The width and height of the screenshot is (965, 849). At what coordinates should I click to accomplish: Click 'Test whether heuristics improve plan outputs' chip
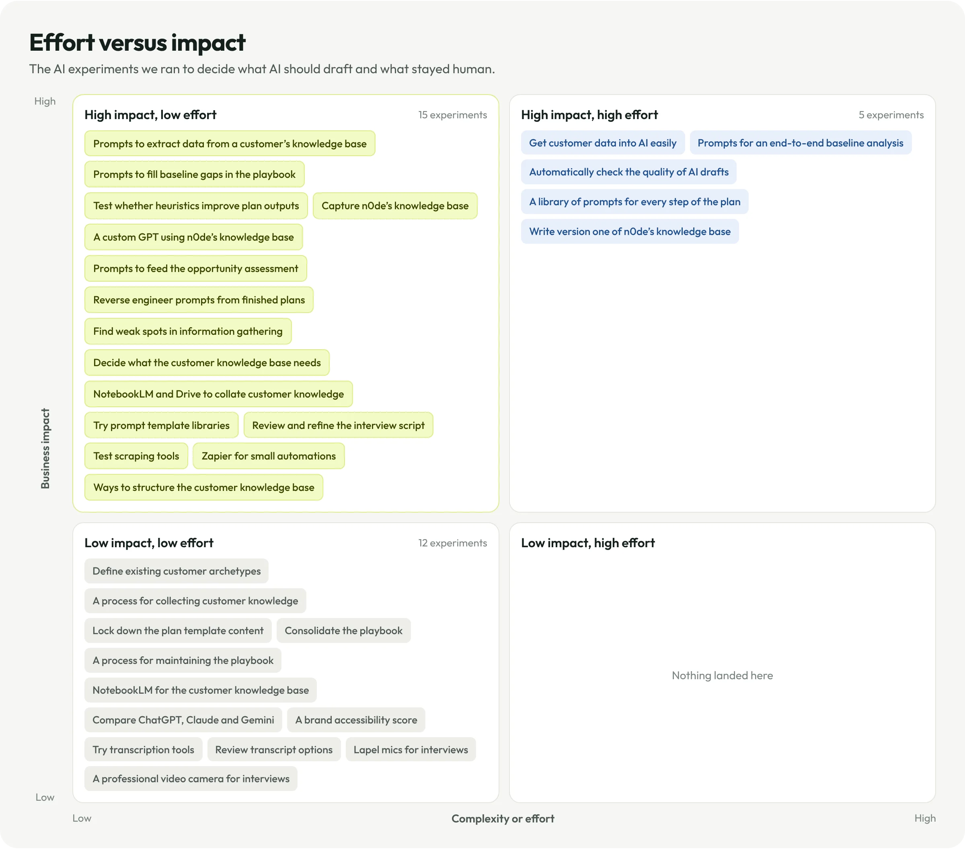196,206
